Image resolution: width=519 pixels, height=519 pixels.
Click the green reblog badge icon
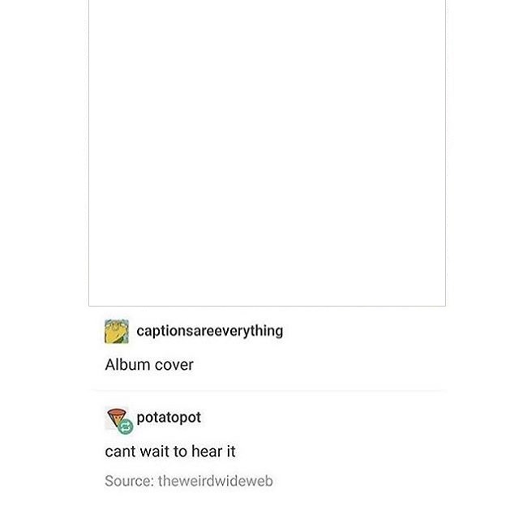(x=126, y=427)
